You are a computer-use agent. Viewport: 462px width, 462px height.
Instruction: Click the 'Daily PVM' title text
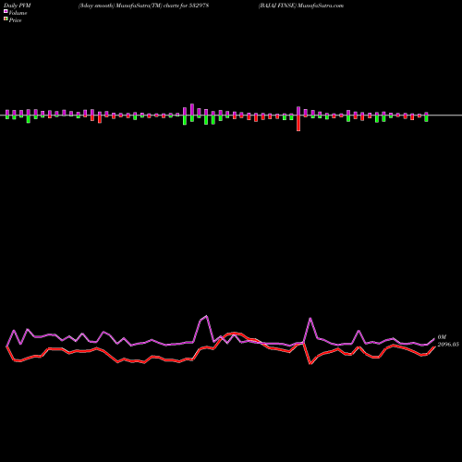[18, 6]
